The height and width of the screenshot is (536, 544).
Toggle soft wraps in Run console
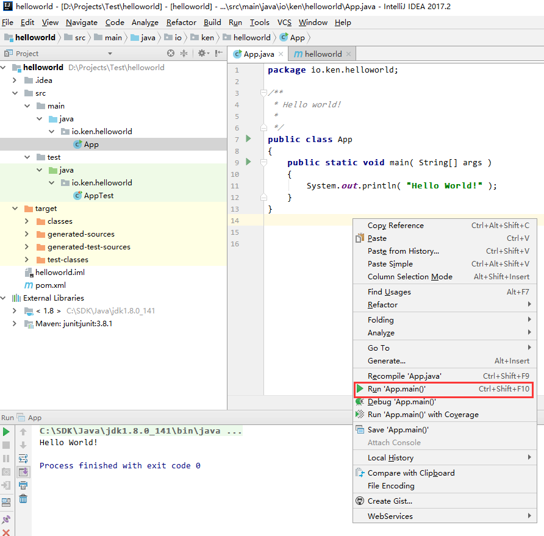coord(23,458)
